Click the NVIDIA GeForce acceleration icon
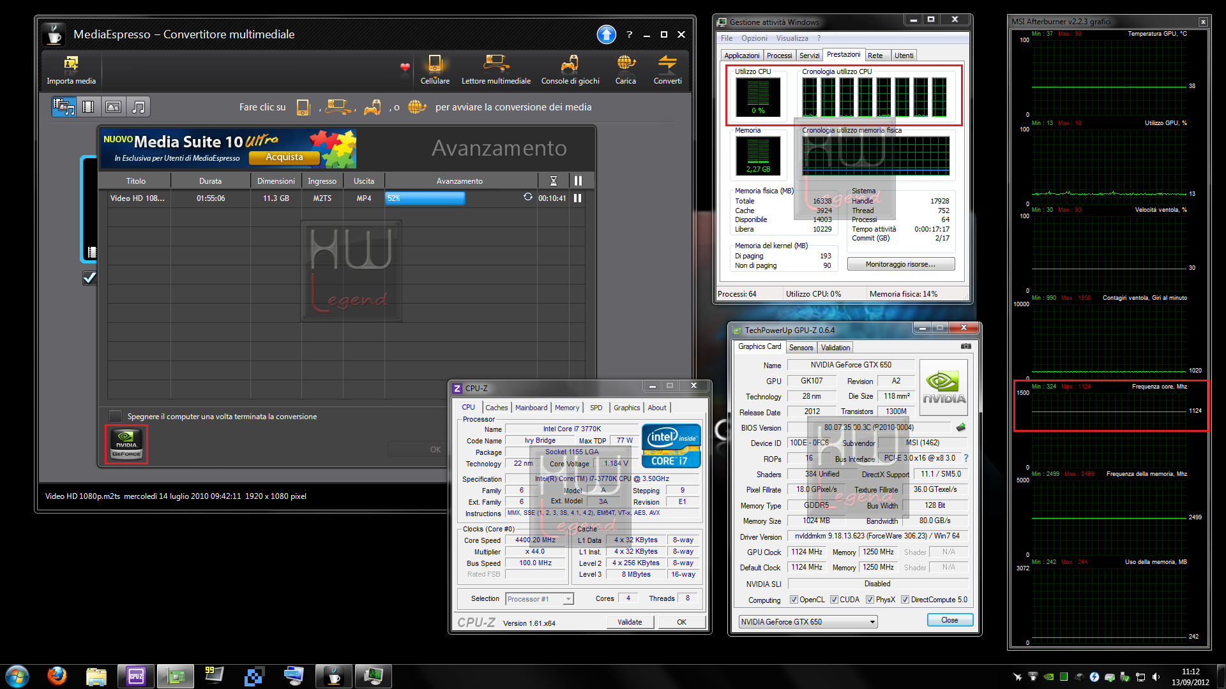 pos(126,444)
